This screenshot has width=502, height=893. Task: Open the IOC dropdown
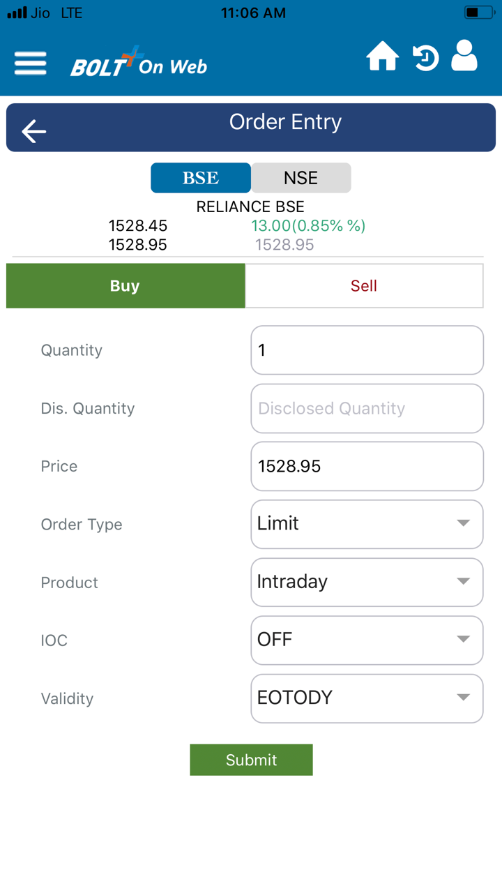pyautogui.click(x=367, y=640)
